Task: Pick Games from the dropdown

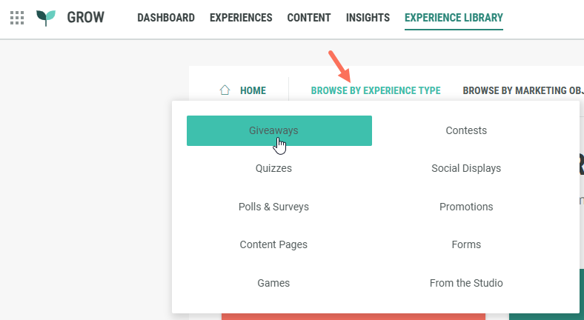Action: (273, 283)
